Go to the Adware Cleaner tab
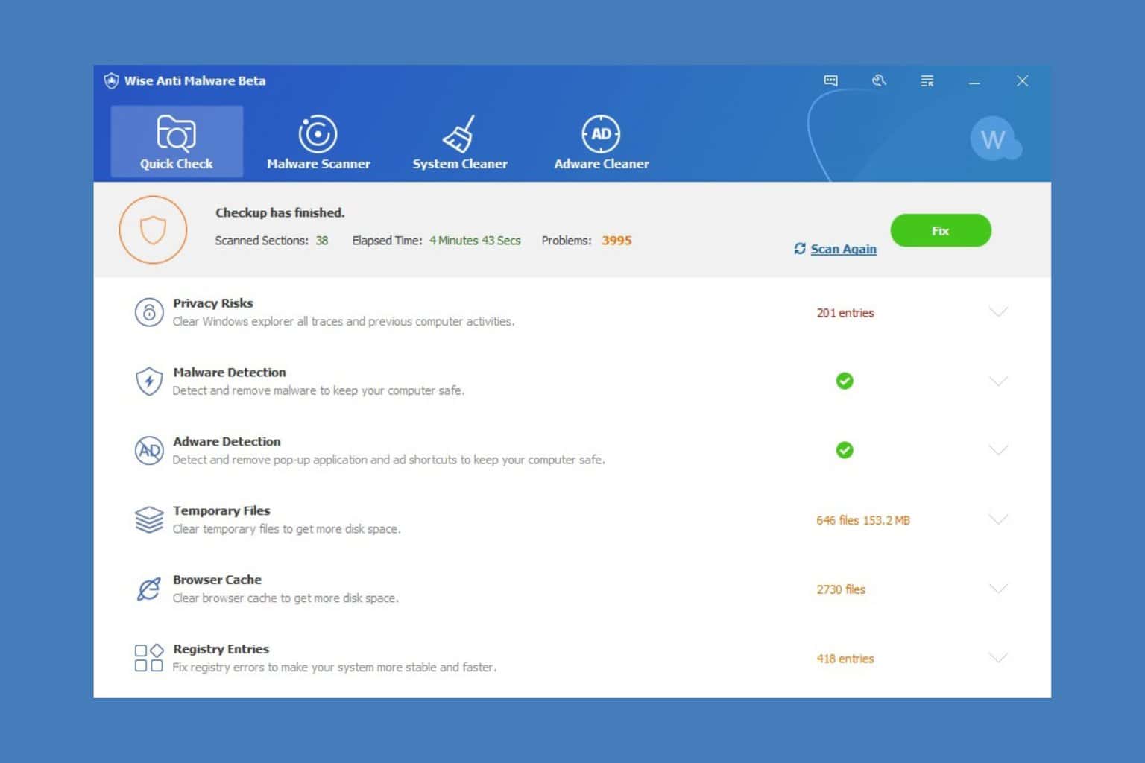This screenshot has height=763, width=1145. tap(602, 142)
